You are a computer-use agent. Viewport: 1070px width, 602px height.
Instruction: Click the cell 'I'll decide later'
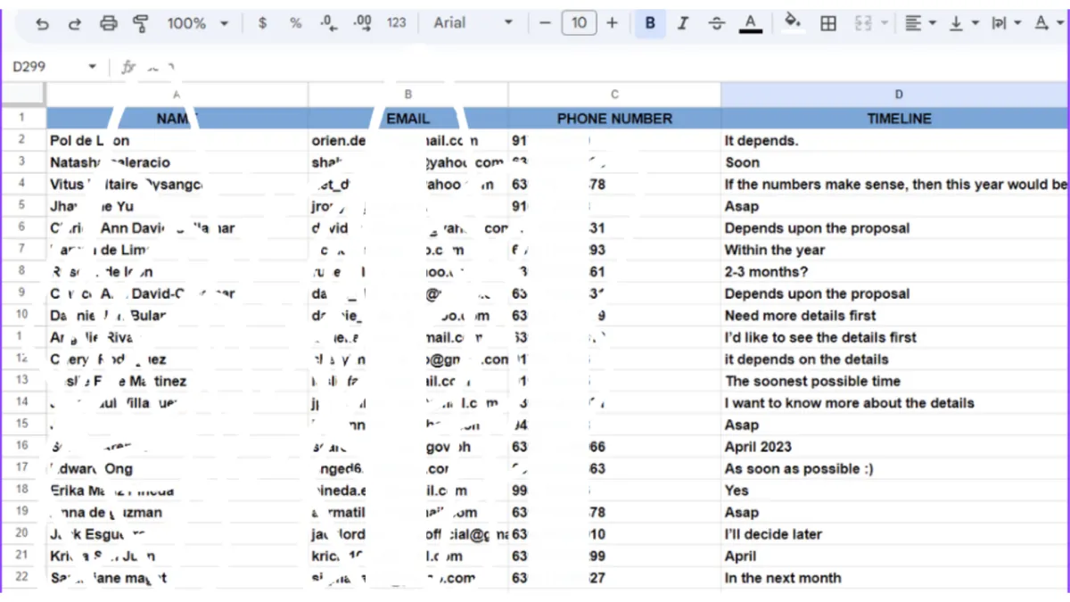(x=895, y=533)
